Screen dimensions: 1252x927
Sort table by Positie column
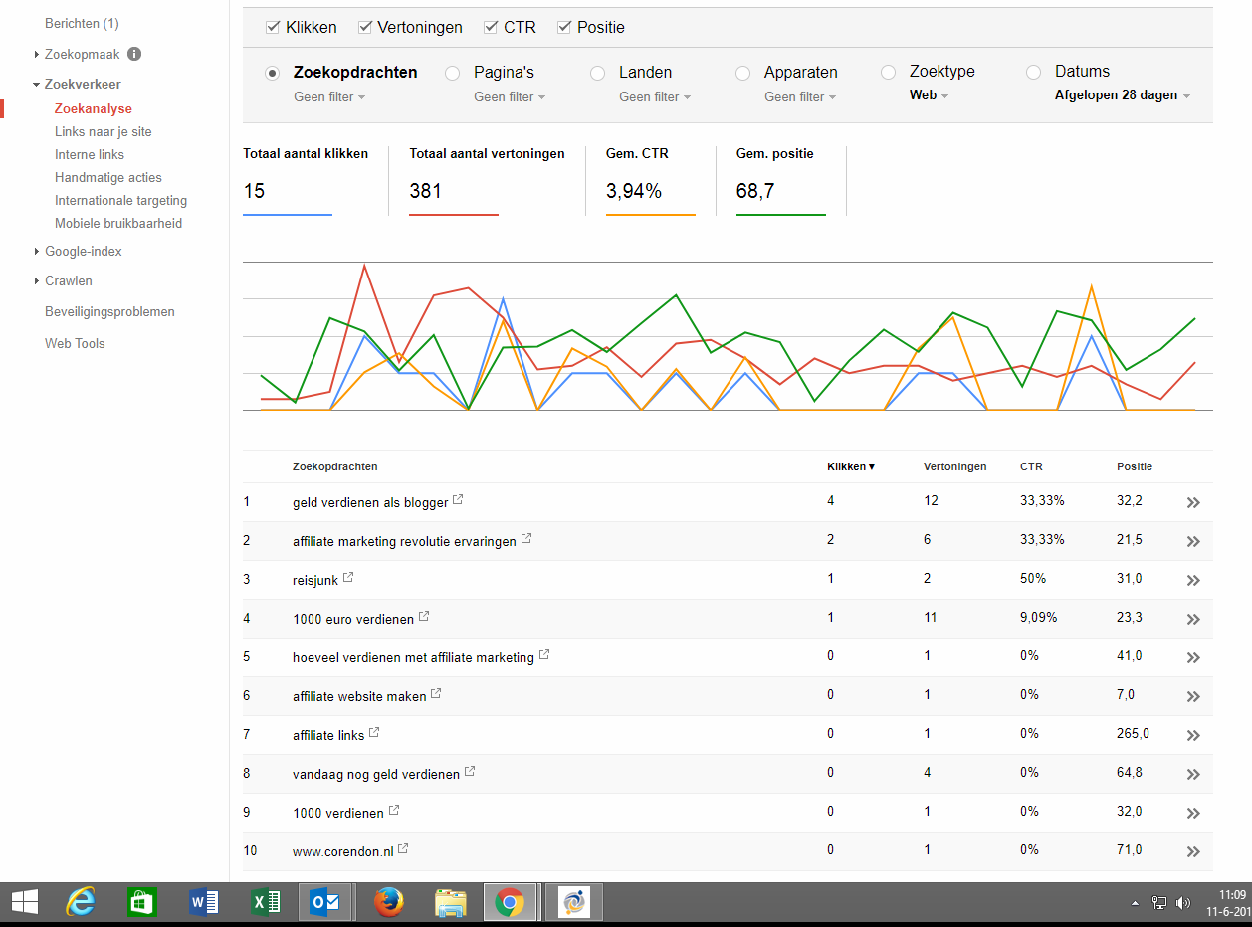pos(1135,466)
